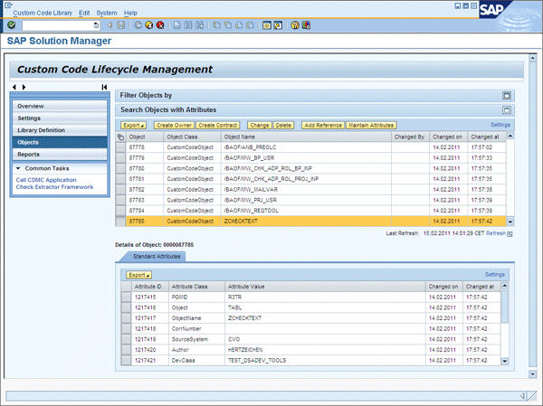This screenshot has height=406, width=543.
Task: Click the SAP menu icon at top left
Action: pos(8,5)
